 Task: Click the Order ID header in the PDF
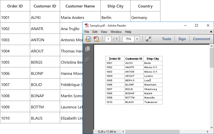tap(115, 59)
